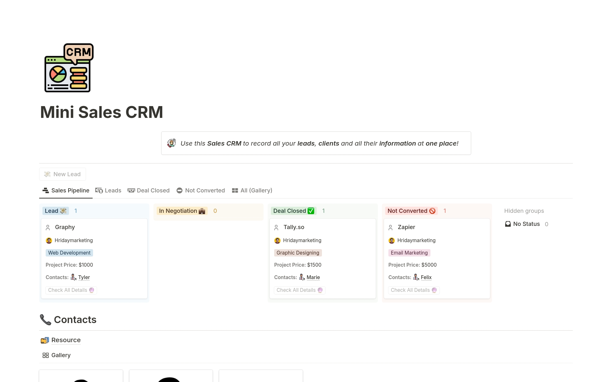Click Tyler's contact person icon
Screen dimensions: 612x382
pyautogui.click(x=73, y=277)
